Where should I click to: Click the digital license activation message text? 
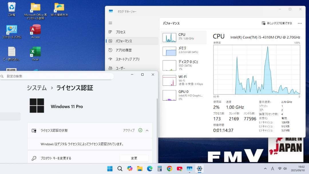(82, 144)
